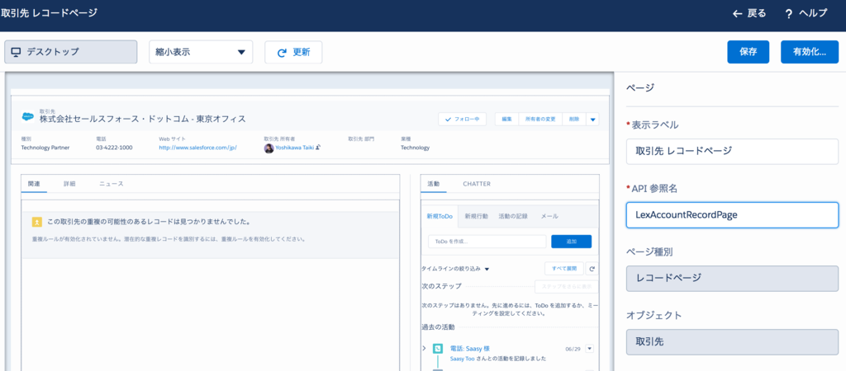Click the 編集 button
This screenshot has width=846, height=371.
[x=506, y=120]
